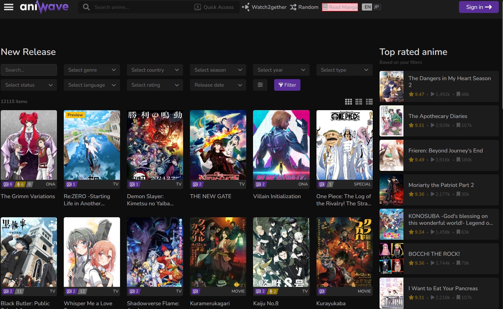Viewport: 503px width, 309px height.
Task: Click bookmark count of BOCCHI THE ROCK!
Action: pos(463,263)
